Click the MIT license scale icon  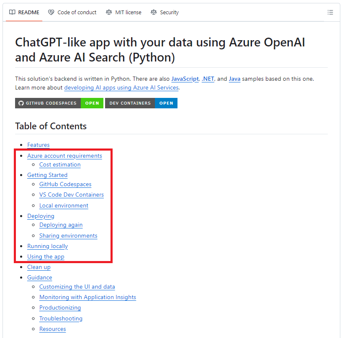tap(109, 13)
